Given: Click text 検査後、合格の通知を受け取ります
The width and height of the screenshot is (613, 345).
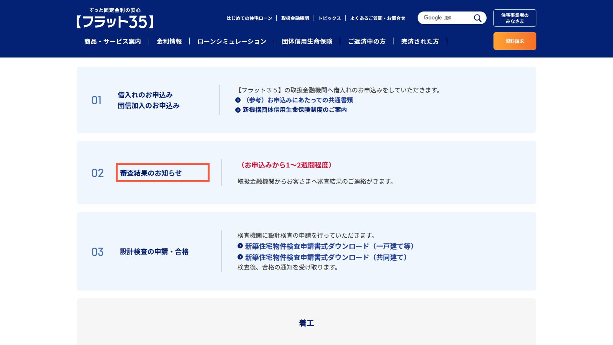Looking at the screenshot, I should pos(288,267).
